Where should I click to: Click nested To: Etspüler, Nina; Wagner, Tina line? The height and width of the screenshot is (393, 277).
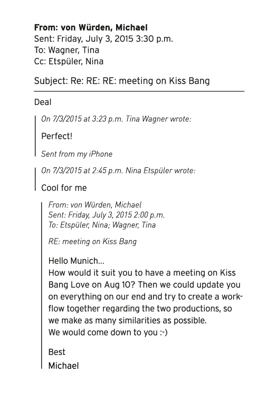tap(102, 225)
